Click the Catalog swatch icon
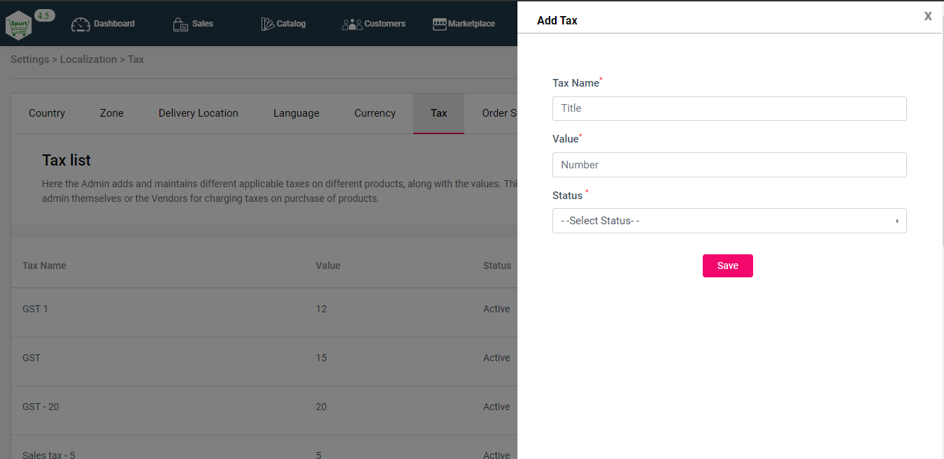Screen dimensions: 944x459 [268, 24]
